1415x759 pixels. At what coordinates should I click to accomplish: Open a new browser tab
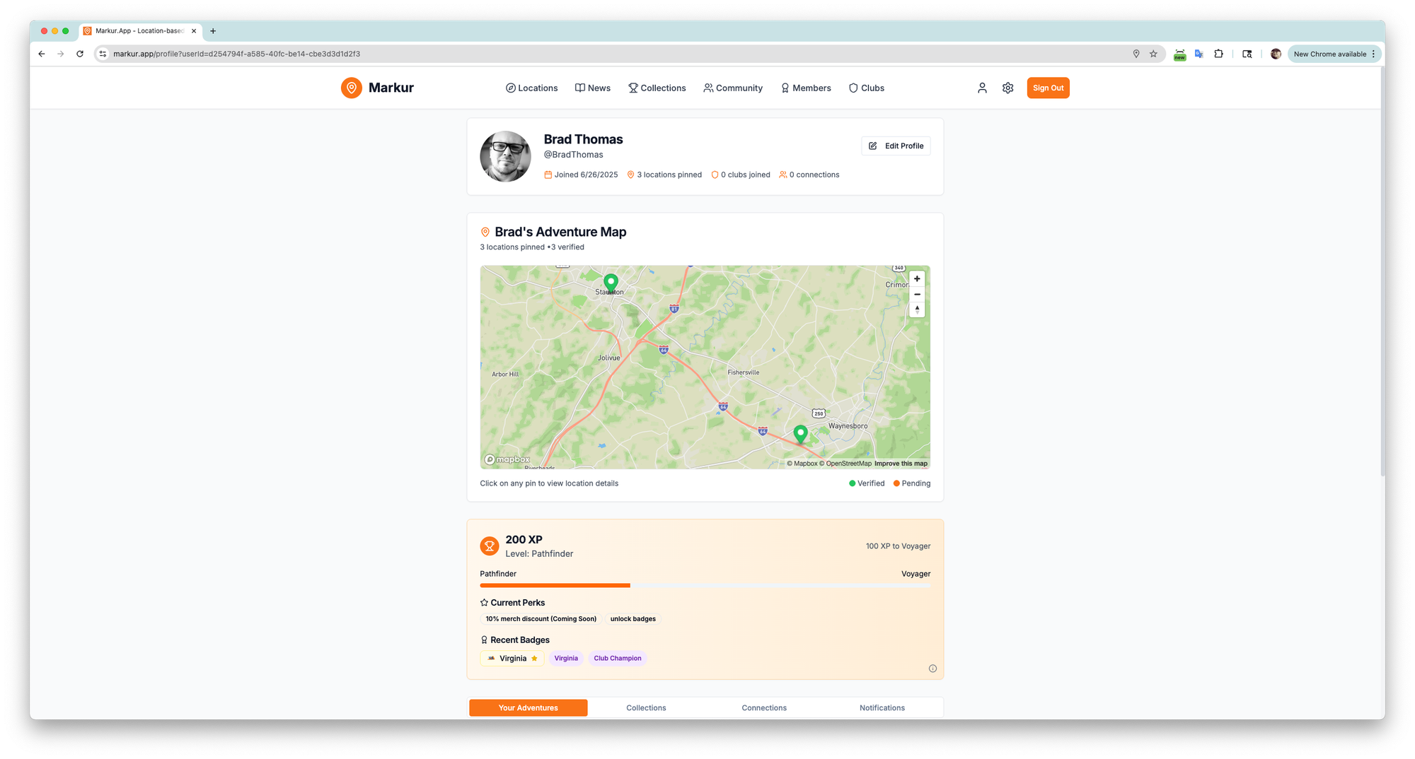[213, 31]
